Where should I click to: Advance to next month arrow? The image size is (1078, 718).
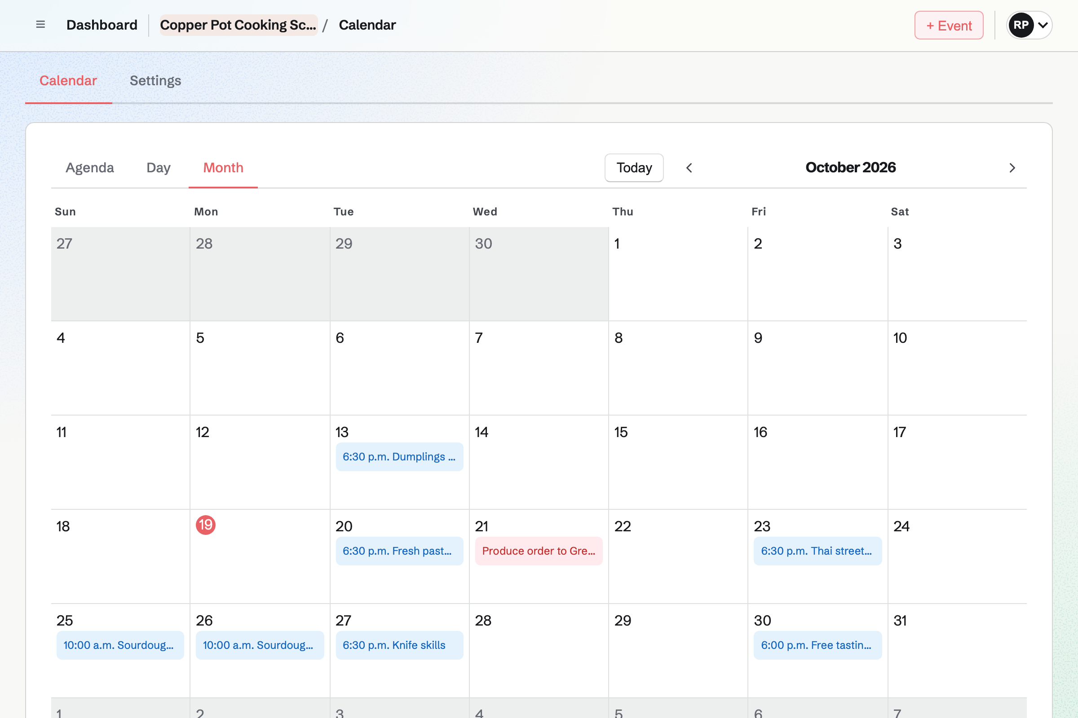1012,168
